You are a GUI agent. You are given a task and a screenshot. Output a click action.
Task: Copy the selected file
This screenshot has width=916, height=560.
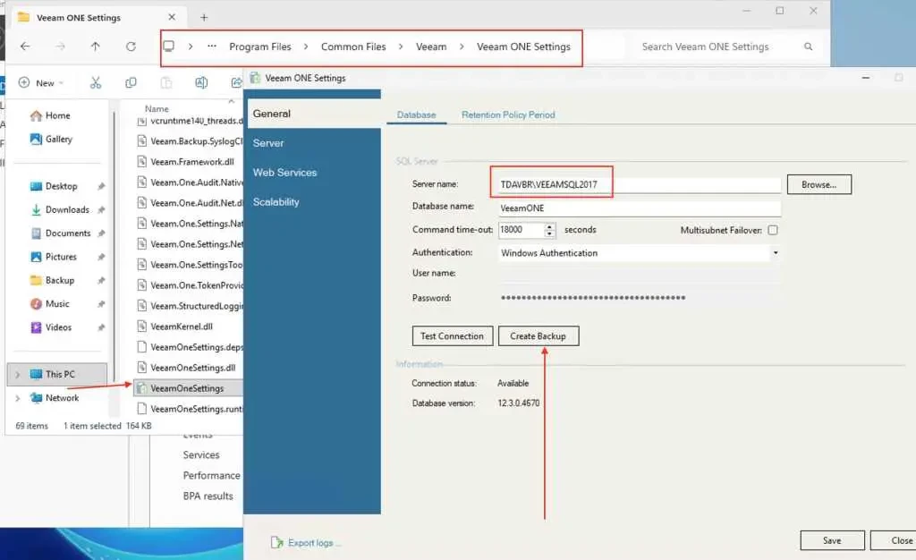131,83
